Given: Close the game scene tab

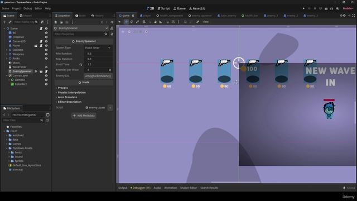Looking at the screenshot, I should (133, 16).
